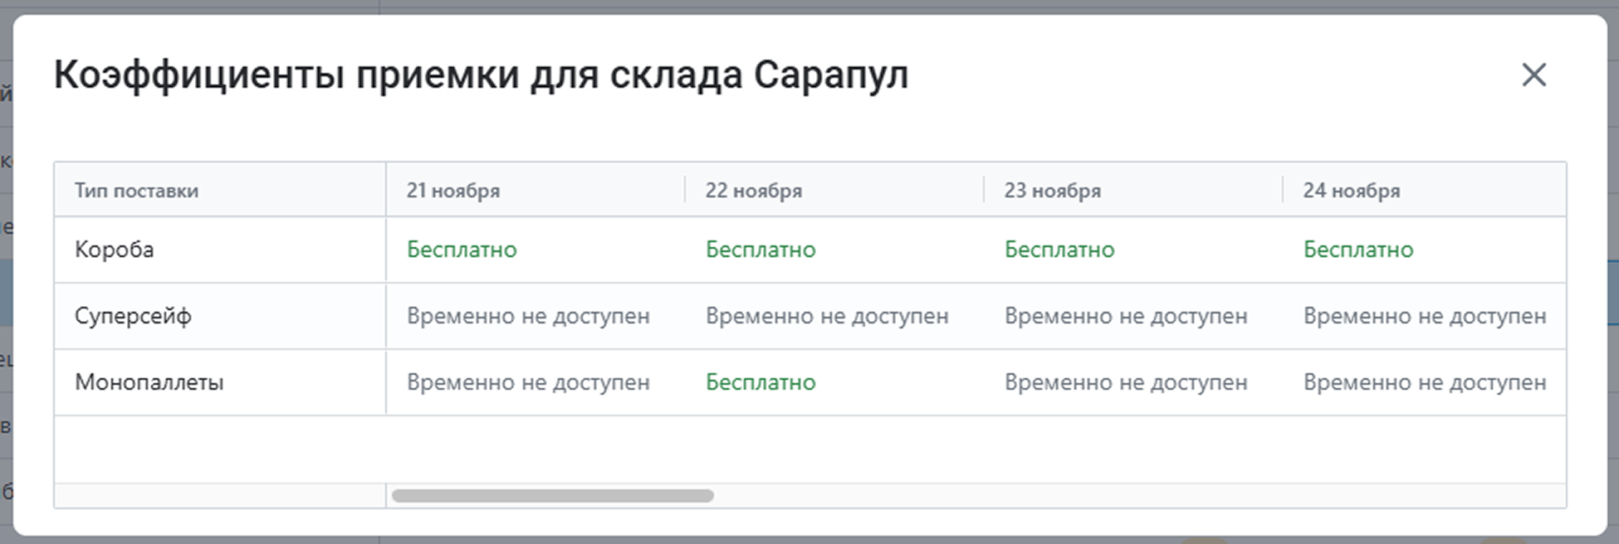1619x544 pixels.
Task: Close the Сарапул coefficients dialog
Action: [1533, 75]
